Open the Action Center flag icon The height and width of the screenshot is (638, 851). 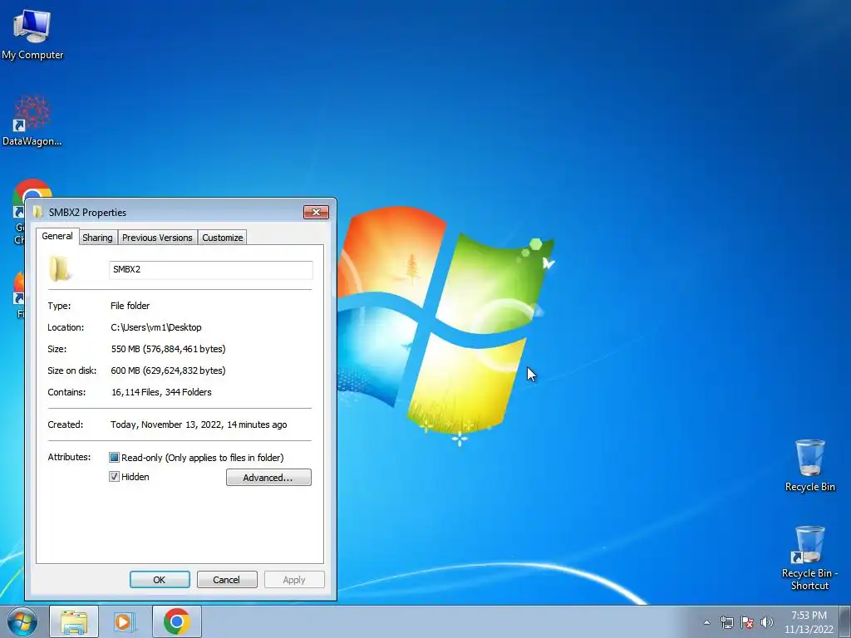pyautogui.click(x=747, y=622)
